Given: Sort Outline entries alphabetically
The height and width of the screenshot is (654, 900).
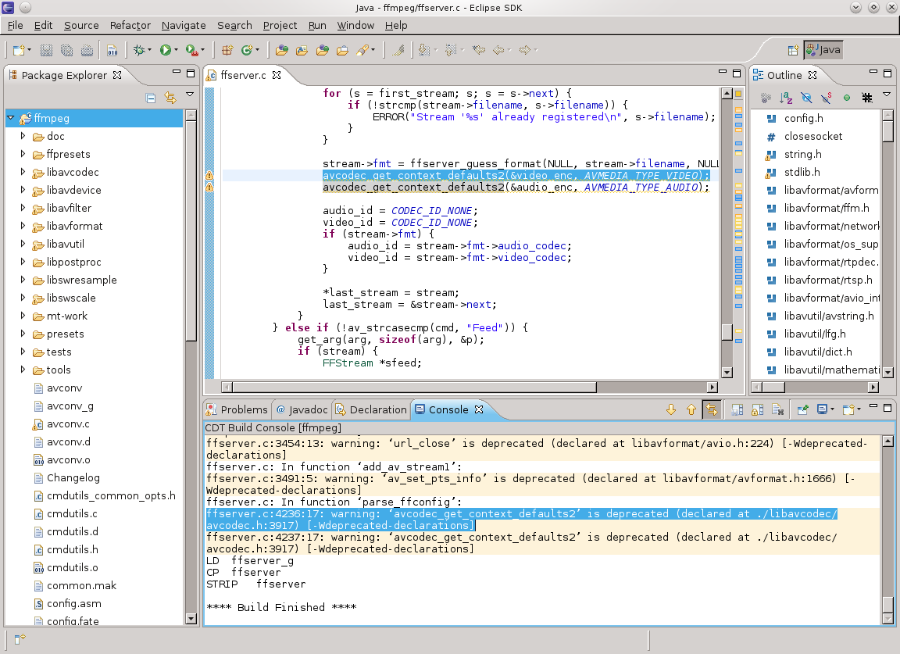Looking at the screenshot, I should click(786, 97).
